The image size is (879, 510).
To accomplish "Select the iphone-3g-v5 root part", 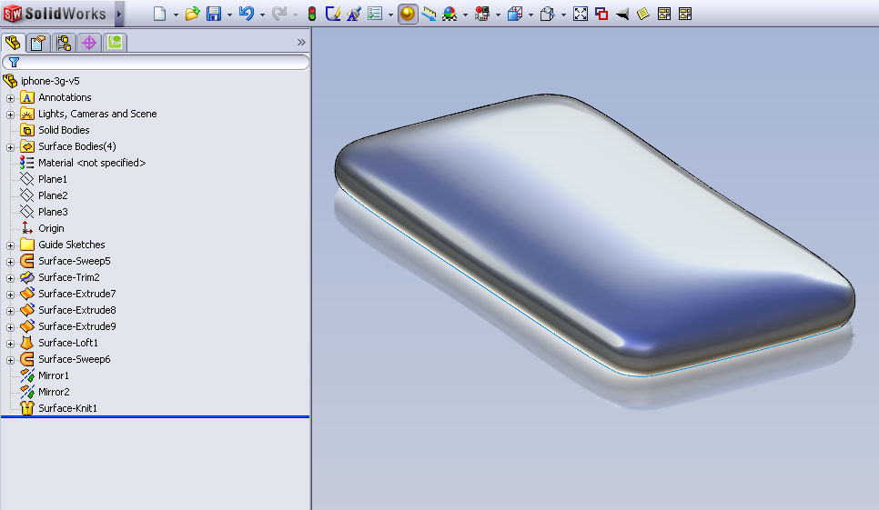I will point(50,81).
